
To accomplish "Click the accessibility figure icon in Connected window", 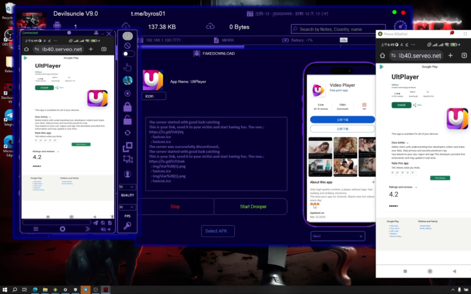I will point(112,216).
